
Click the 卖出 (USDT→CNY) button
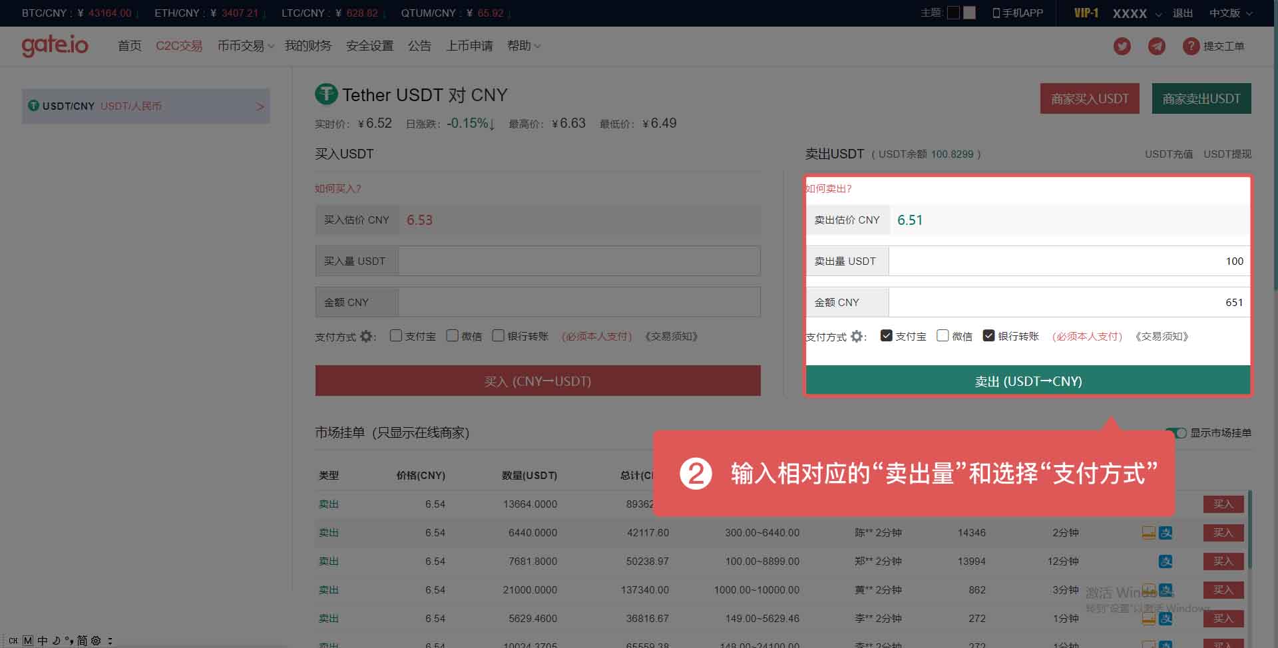click(1028, 381)
